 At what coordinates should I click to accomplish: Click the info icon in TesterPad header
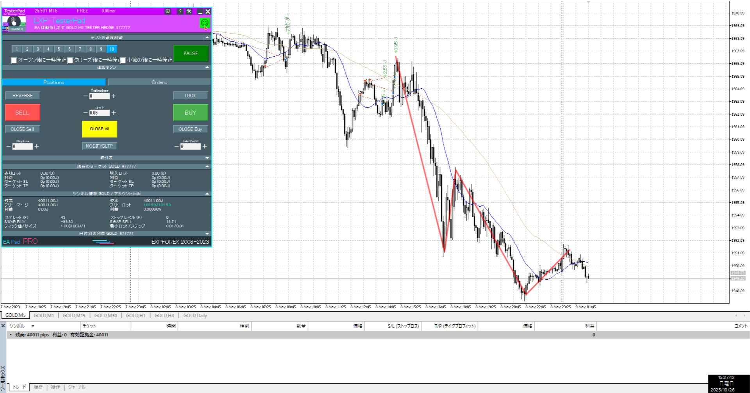point(168,11)
